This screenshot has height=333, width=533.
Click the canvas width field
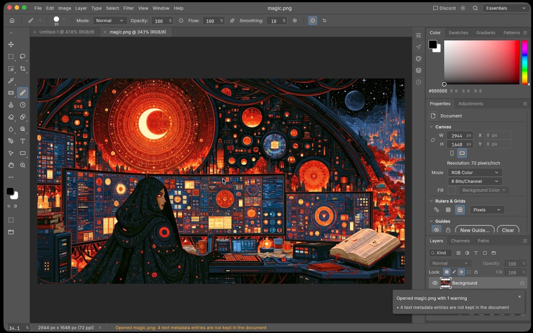tap(459, 136)
